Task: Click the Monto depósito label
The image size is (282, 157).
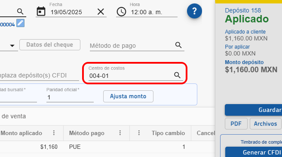Action: tap(244, 62)
